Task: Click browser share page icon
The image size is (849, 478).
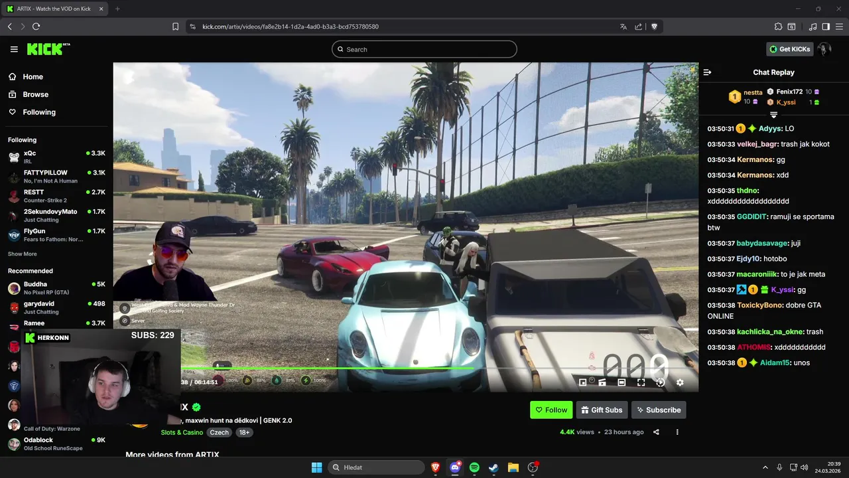Action: click(x=638, y=27)
